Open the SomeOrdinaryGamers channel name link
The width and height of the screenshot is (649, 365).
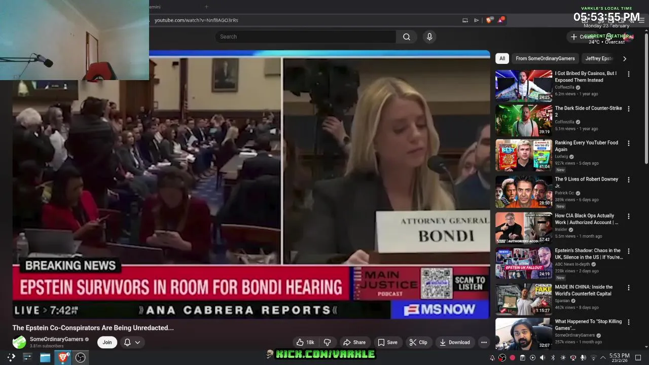click(x=56, y=339)
